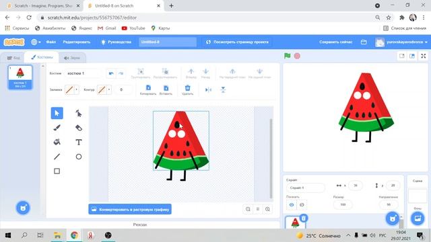Open the language globe dropdown
431x242 pixels.
(x=36, y=42)
